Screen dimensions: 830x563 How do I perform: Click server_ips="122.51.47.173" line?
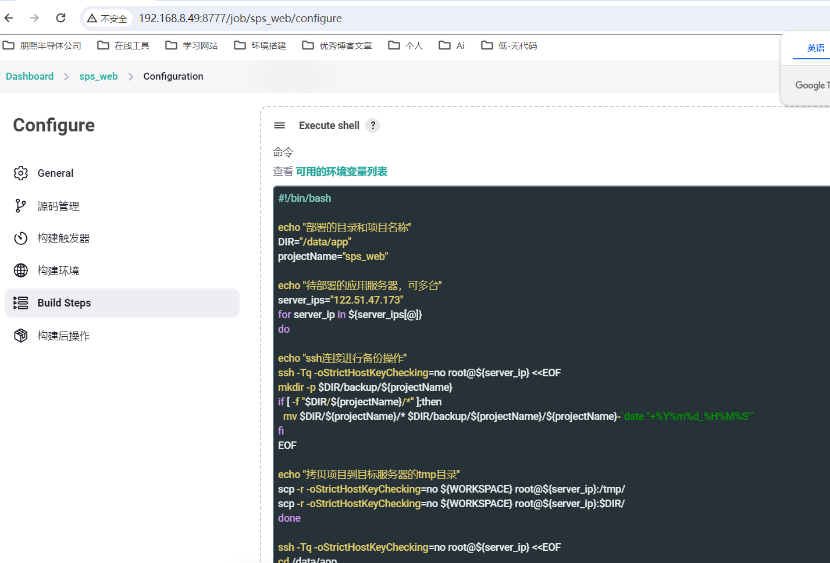340,300
